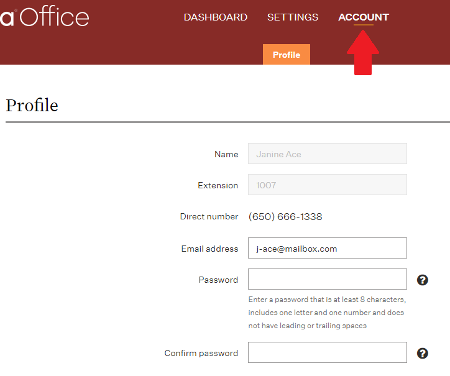The image size is (450, 376).
Task: Click the Profile page heading
Action: (x=32, y=105)
